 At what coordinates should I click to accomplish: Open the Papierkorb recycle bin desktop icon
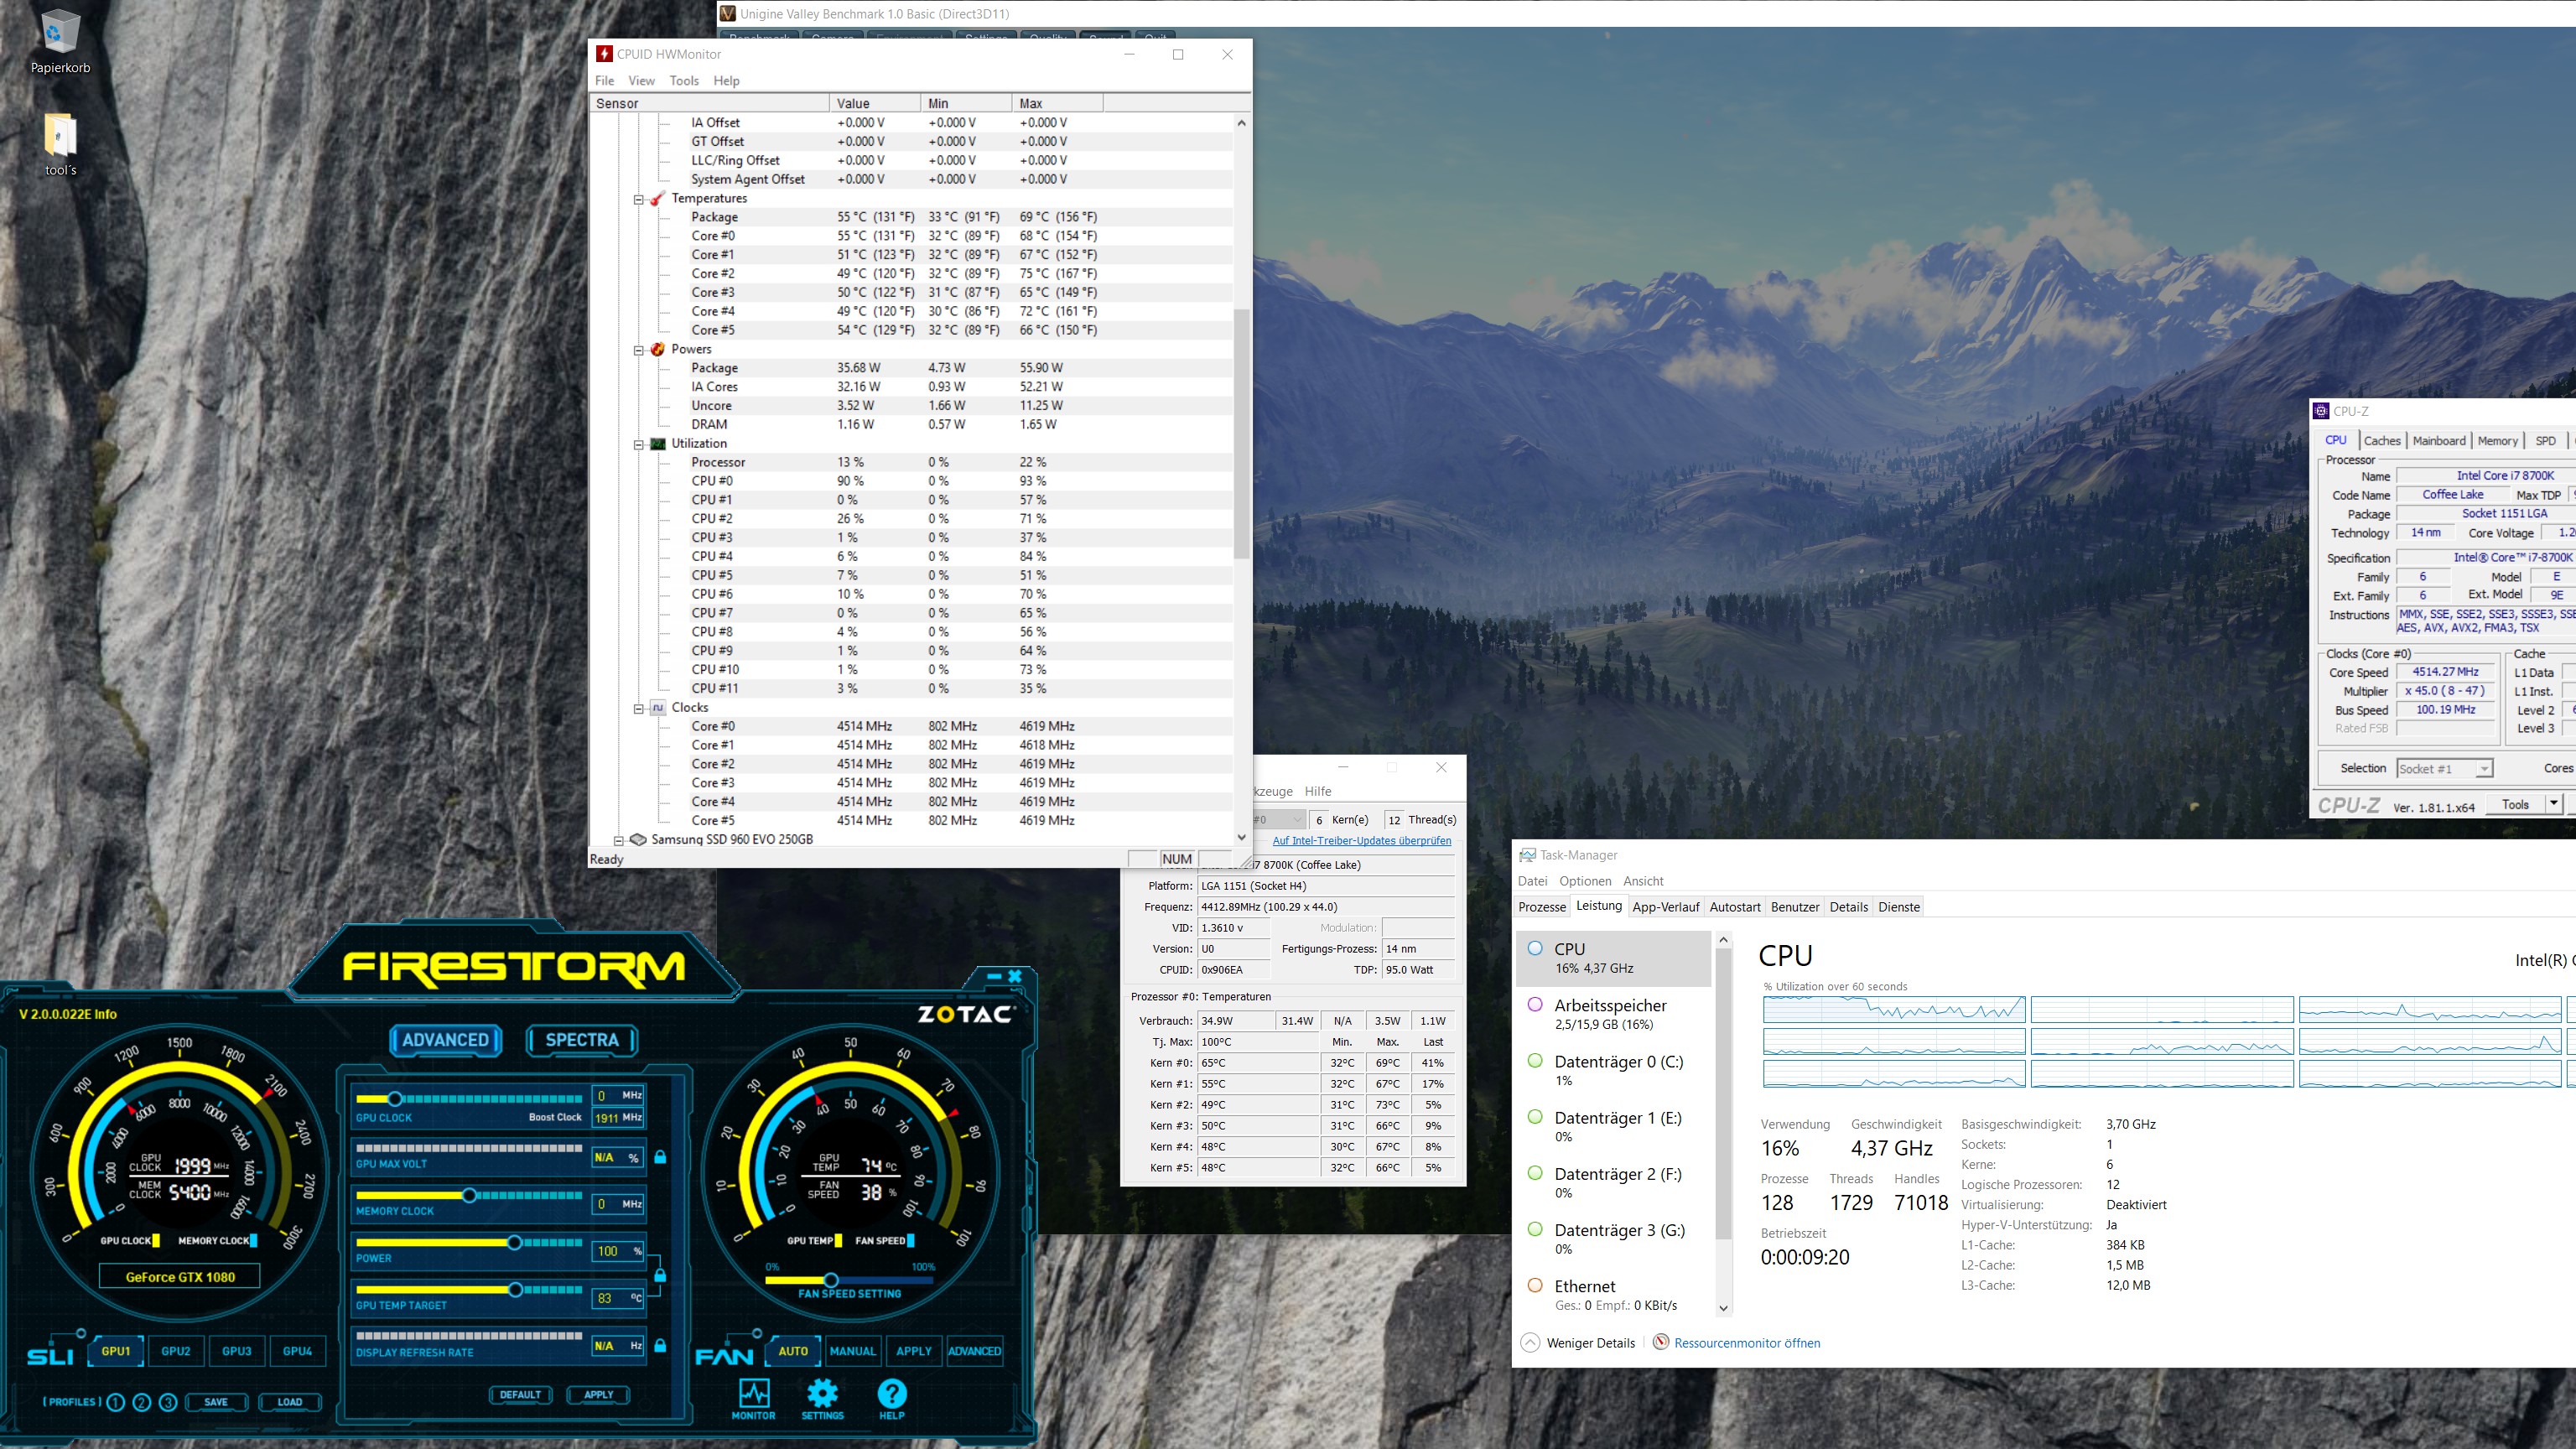click(60, 41)
